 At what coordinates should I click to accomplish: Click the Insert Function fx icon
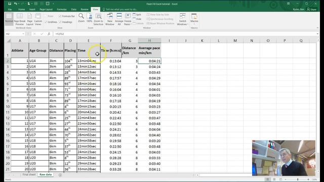click(49, 34)
